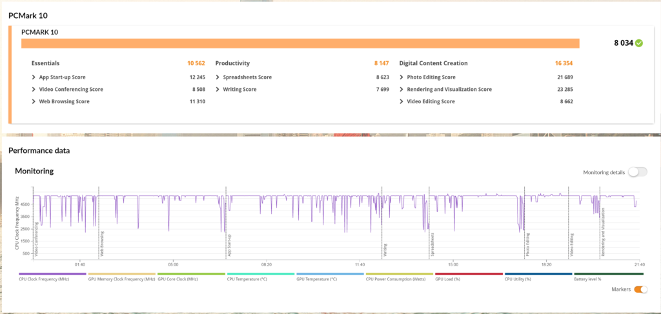Toggle GPU Load (%) legend swatch
The height and width of the screenshot is (314, 661).
469,273
